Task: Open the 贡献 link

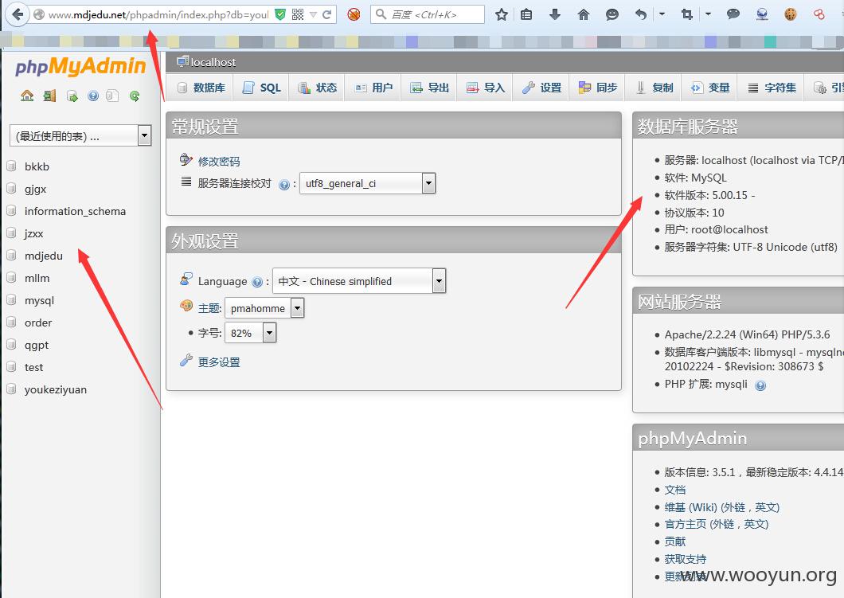Action: click(x=675, y=541)
